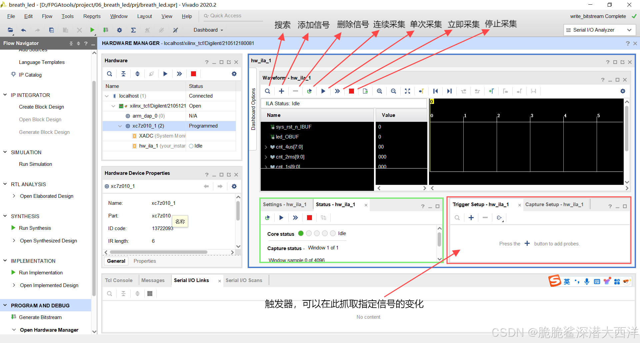
Task: Go to the first waveform sample
Action: point(435,91)
